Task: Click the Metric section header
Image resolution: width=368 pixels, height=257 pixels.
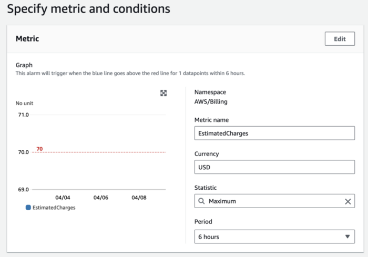Action: (27, 38)
